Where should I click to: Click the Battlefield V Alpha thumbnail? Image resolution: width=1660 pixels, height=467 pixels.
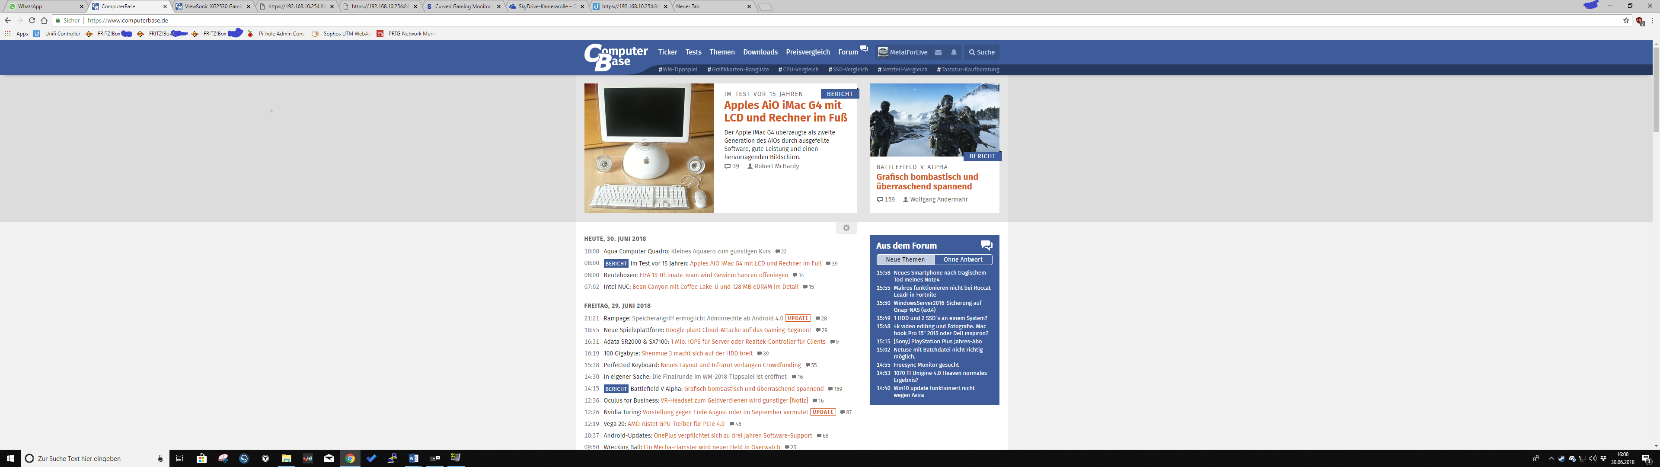pos(934,120)
